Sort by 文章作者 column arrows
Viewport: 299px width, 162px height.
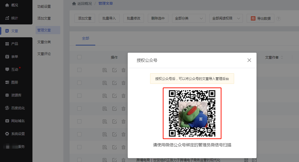(282, 57)
